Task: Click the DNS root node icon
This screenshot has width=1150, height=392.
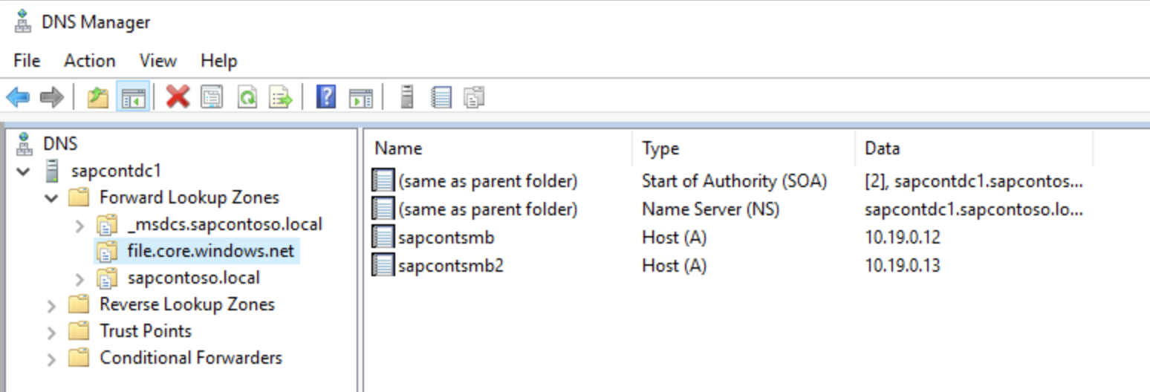Action: [x=25, y=143]
